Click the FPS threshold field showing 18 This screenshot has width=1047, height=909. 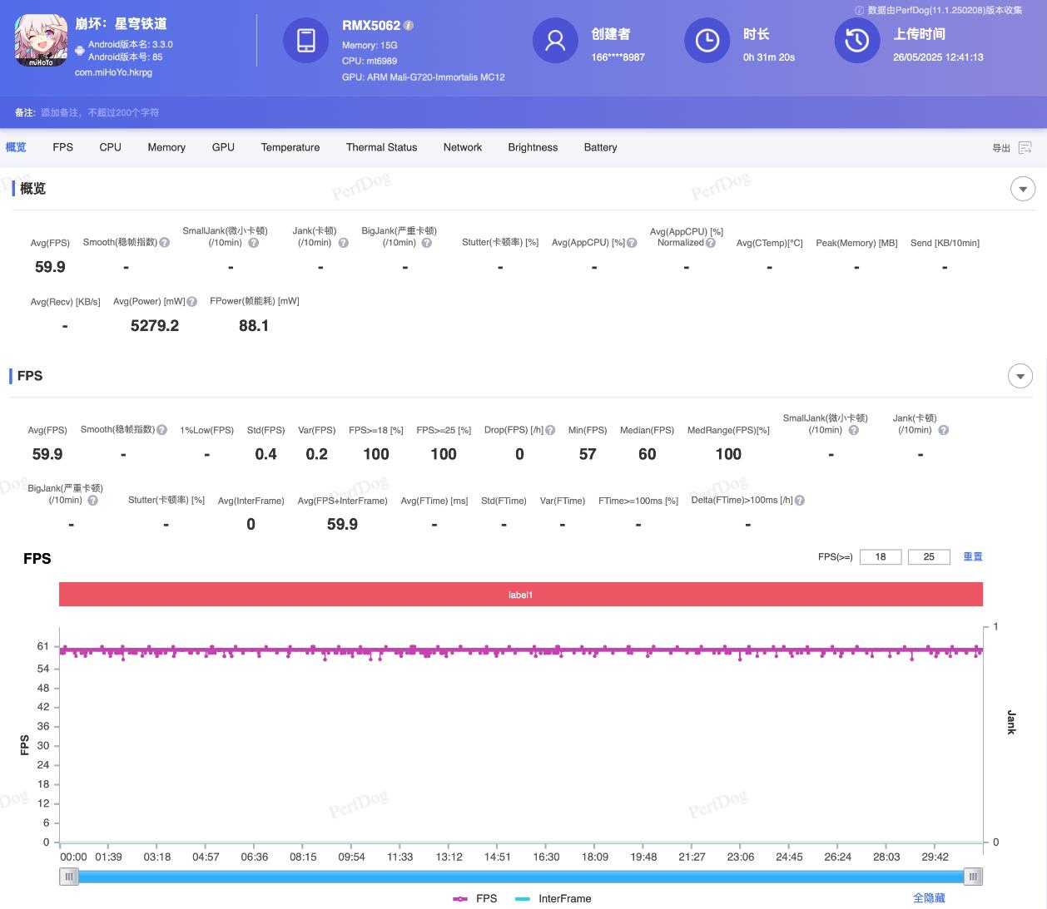coord(881,556)
